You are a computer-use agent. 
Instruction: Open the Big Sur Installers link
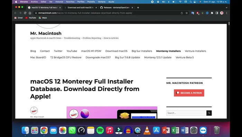(x=142, y=51)
